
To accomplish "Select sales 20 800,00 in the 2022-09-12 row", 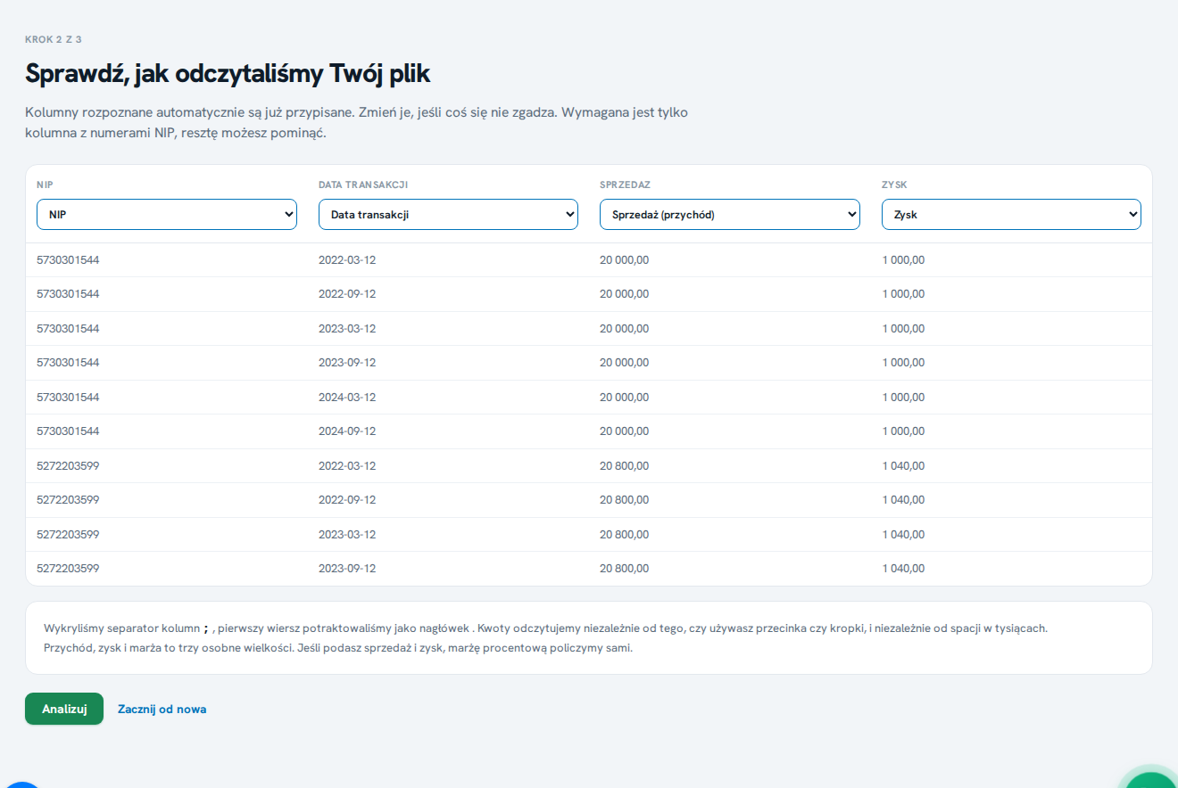I will pyautogui.click(x=625, y=500).
